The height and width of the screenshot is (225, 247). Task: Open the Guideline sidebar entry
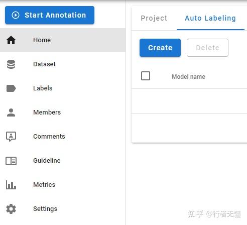63,161
